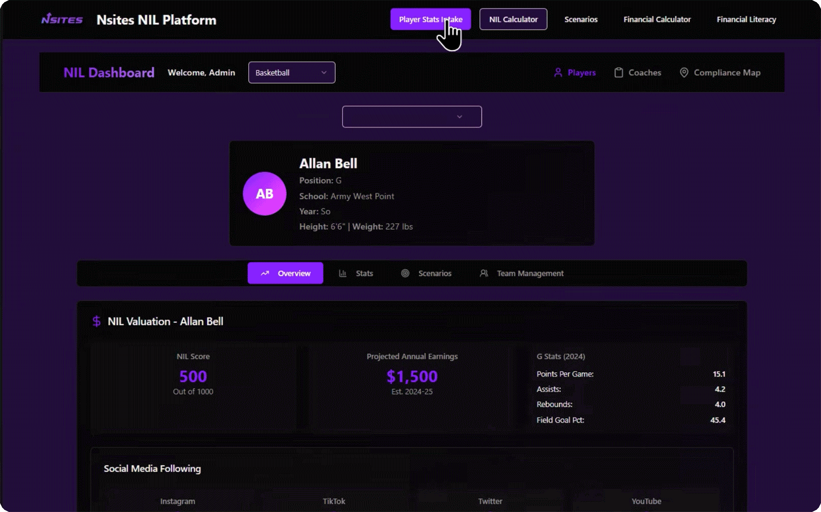Screen dimensions: 821x512
Task: Click the Nsites NIL Platform title
Action: point(156,20)
